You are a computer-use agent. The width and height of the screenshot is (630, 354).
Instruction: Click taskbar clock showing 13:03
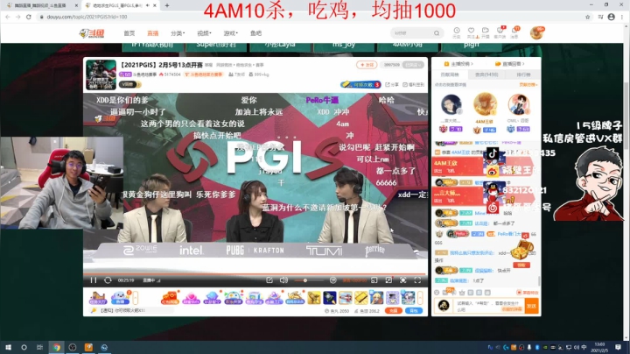click(599, 347)
